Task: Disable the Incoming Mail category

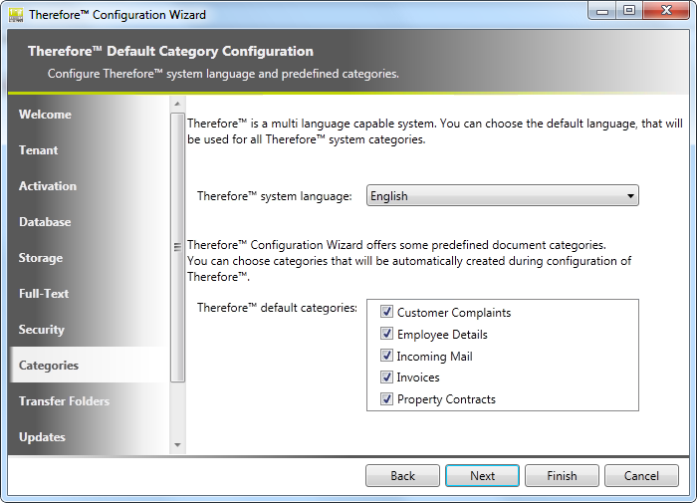Action: 387,357
